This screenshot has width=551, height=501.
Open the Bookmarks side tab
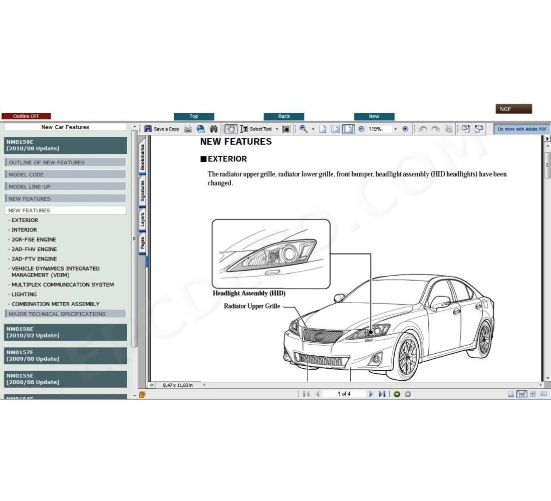click(142, 157)
